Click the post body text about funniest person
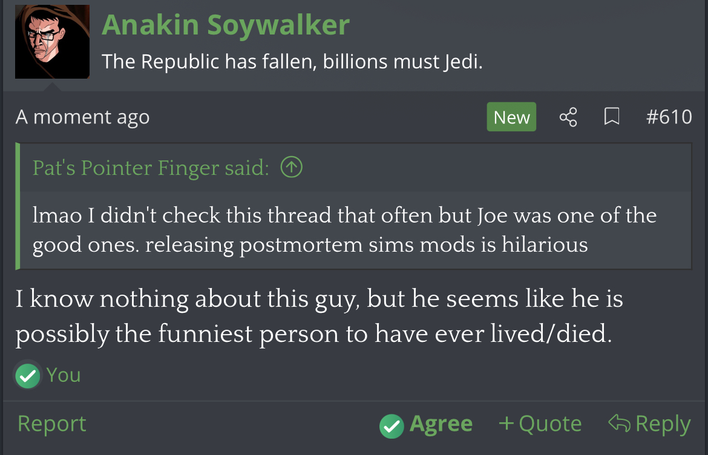The image size is (708, 455). (x=319, y=317)
